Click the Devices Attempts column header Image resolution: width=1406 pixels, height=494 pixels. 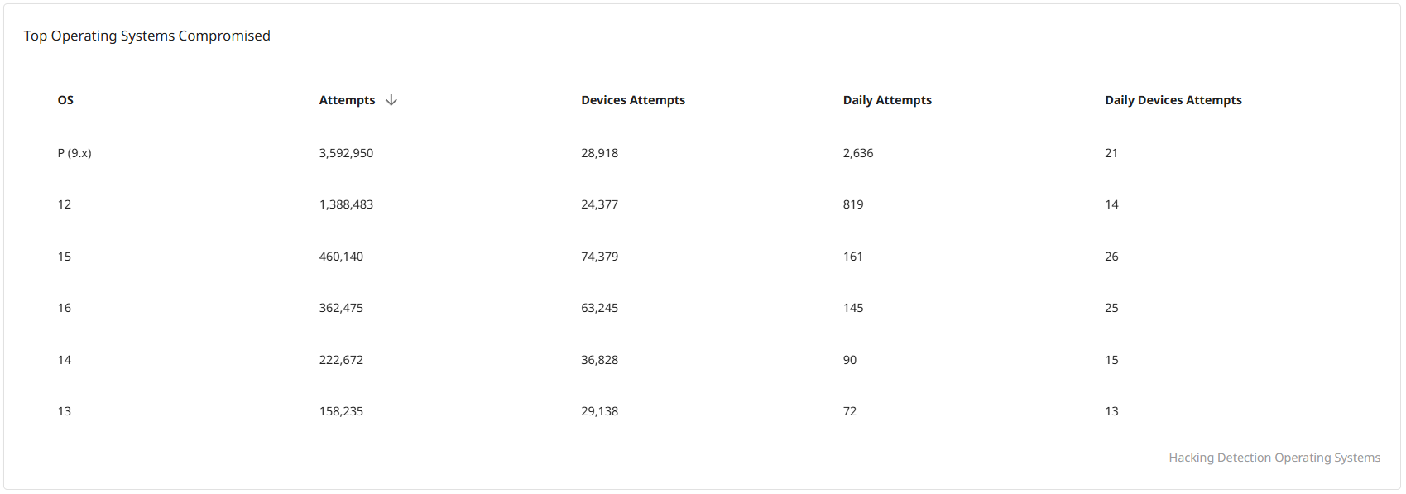click(632, 100)
